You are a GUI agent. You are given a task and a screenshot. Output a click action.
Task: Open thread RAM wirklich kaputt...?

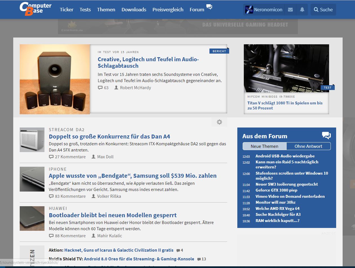point(277,221)
